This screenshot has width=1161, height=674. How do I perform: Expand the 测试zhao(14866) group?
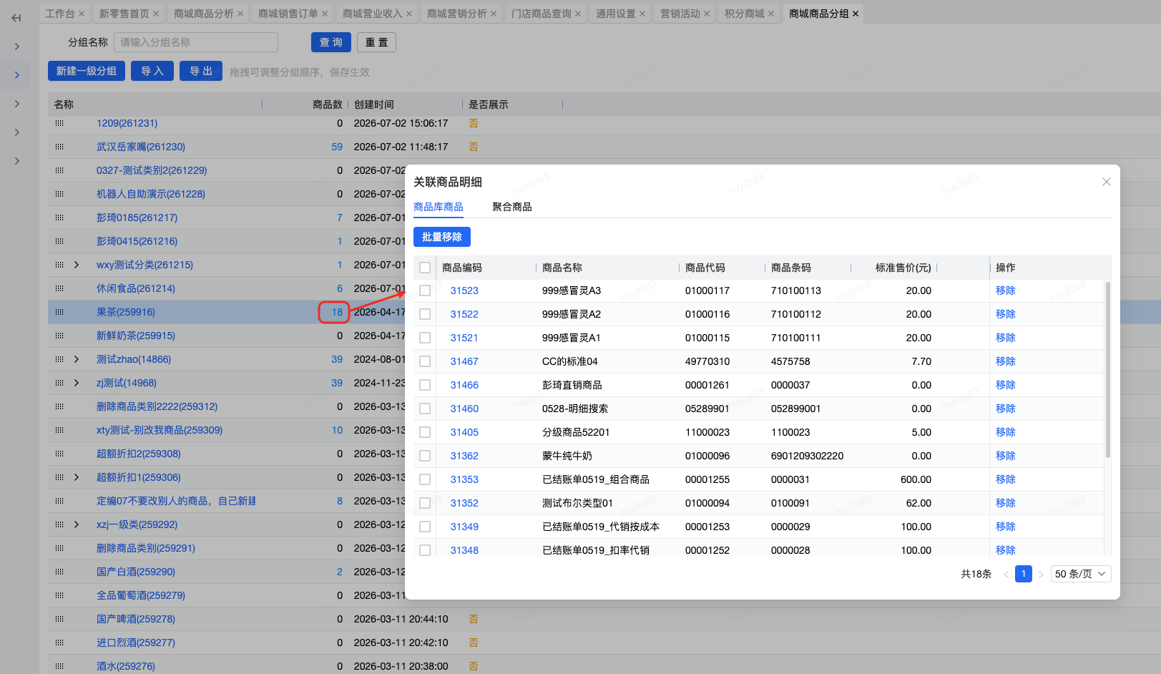point(77,359)
